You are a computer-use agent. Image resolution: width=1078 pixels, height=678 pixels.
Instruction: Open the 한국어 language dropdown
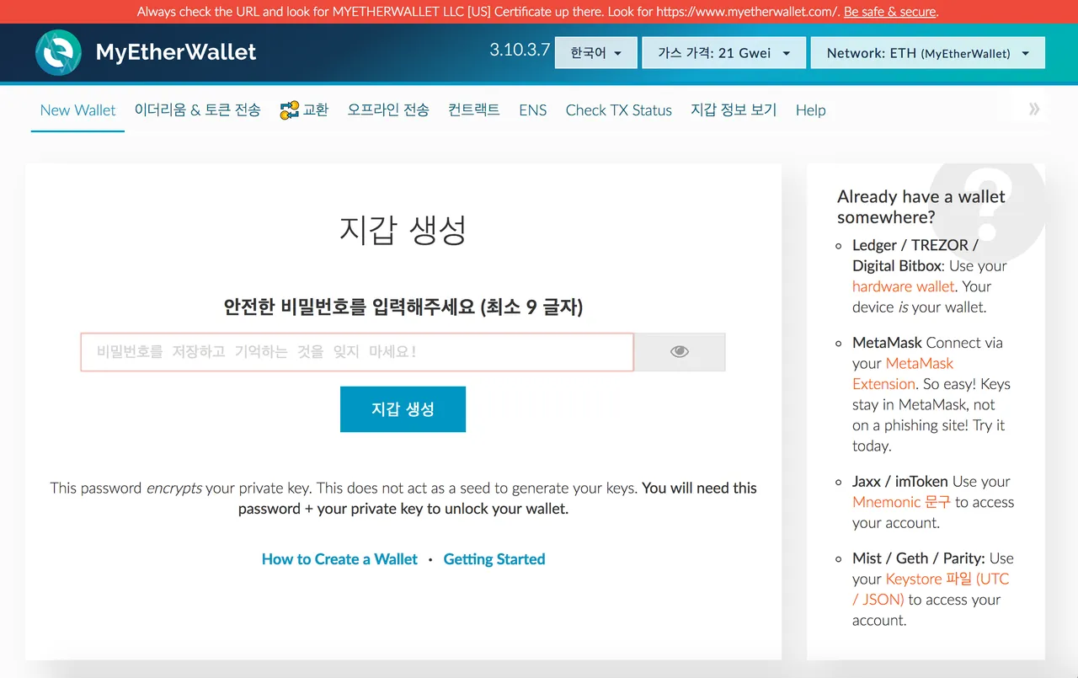point(596,52)
